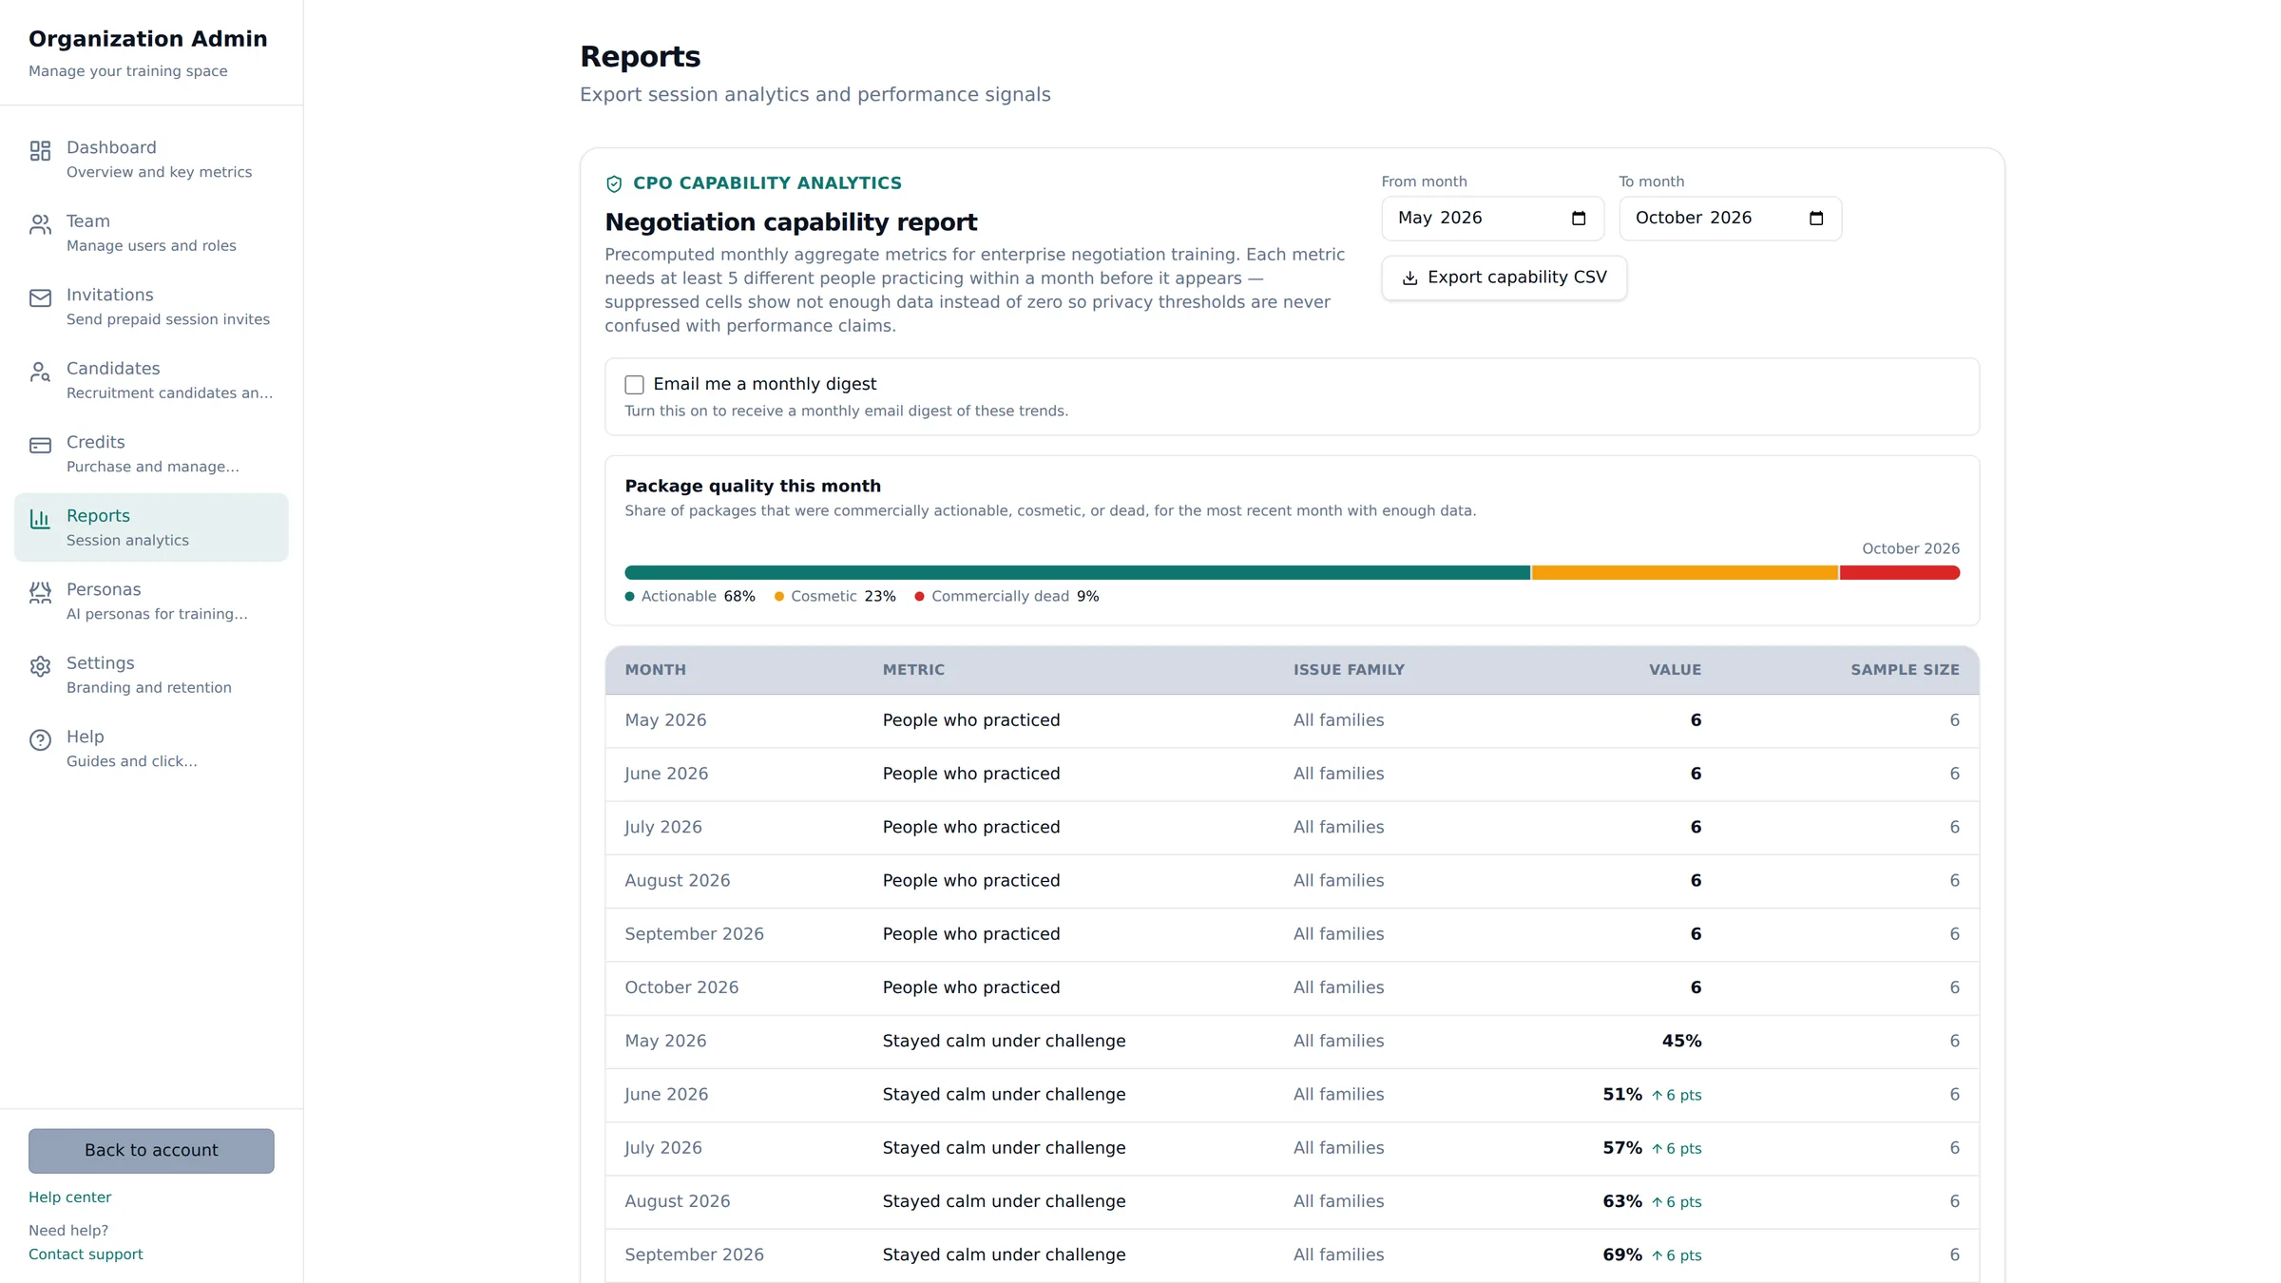This screenshot has width=2281, height=1283.
Task: Click the Help question mark icon
Action: point(40,740)
